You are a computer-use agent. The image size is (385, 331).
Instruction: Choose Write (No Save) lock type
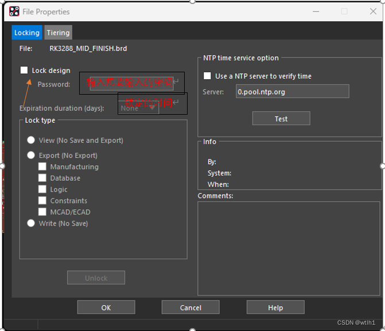31,223
